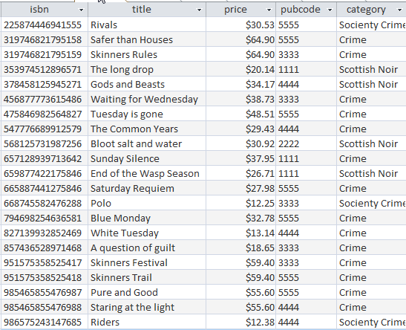Select the 'Polo' title cell

pyautogui.click(x=147, y=203)
